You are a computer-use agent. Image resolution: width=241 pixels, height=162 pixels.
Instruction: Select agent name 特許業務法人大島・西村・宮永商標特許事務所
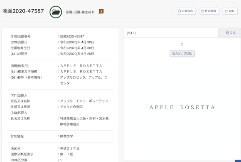84,121
